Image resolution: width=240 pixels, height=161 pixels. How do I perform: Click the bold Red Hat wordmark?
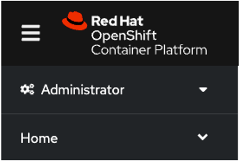coord(117,21)
